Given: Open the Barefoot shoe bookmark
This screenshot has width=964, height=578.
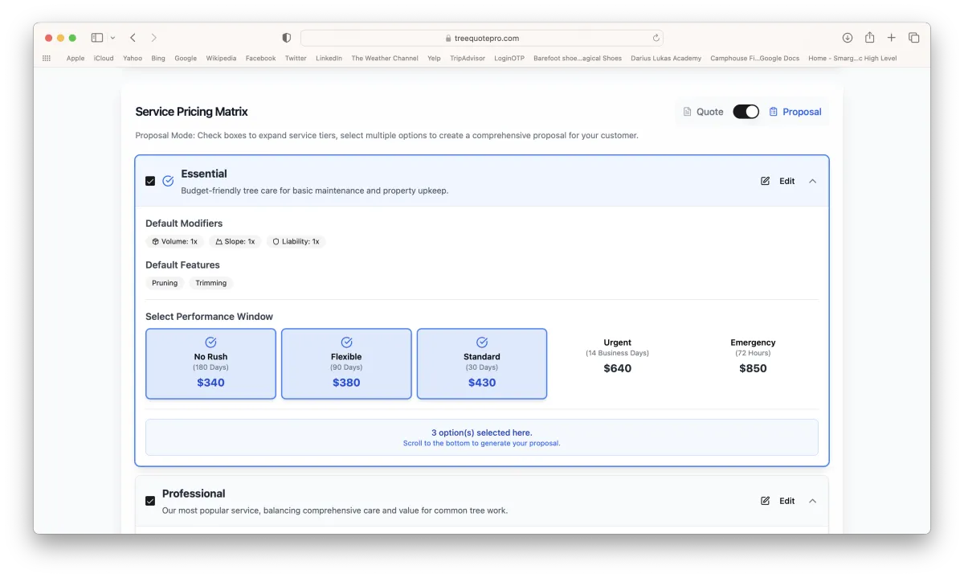Looking at the screenshot, I should 578,58.
